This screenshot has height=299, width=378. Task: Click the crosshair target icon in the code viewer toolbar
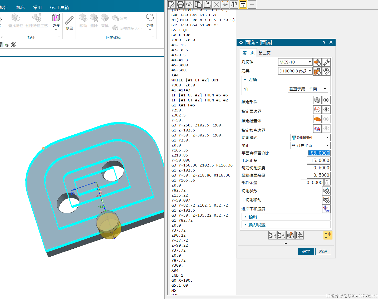(225, 4)
